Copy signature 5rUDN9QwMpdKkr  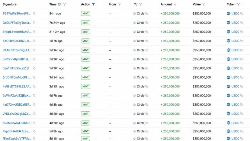34,77
